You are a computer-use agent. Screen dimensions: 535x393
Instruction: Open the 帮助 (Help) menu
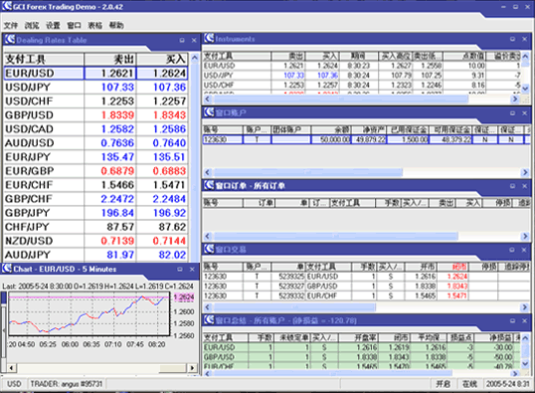pos(116,25)
